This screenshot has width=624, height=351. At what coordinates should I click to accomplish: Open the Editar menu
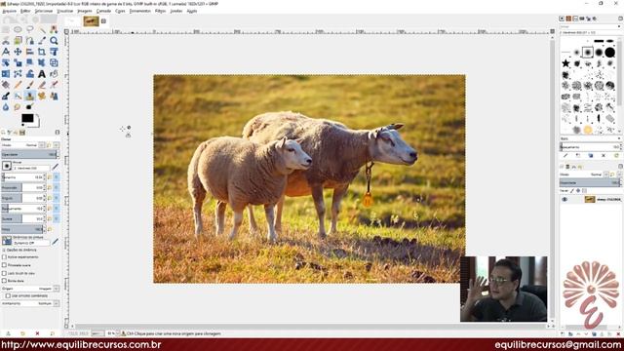(25, 11)
